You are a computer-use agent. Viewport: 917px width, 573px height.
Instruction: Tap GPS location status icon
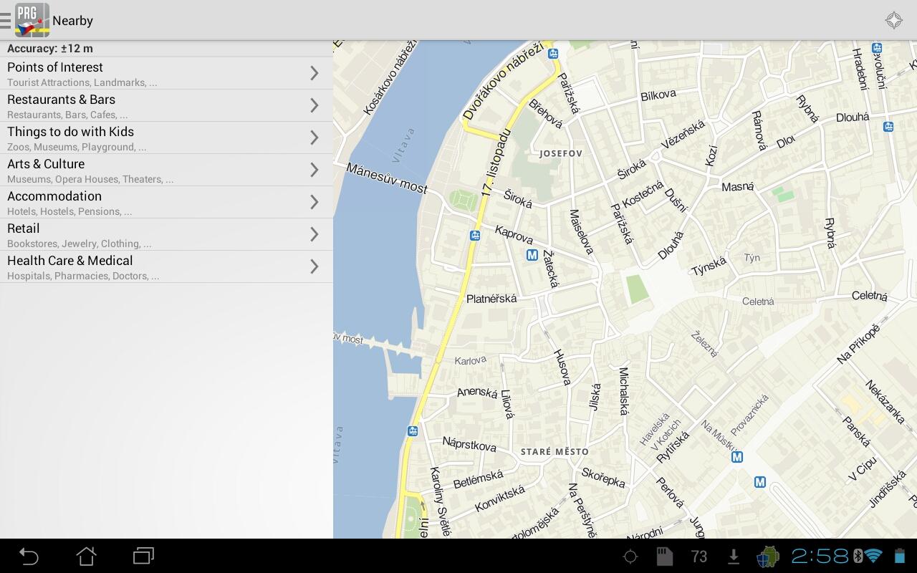pos(630,557)
